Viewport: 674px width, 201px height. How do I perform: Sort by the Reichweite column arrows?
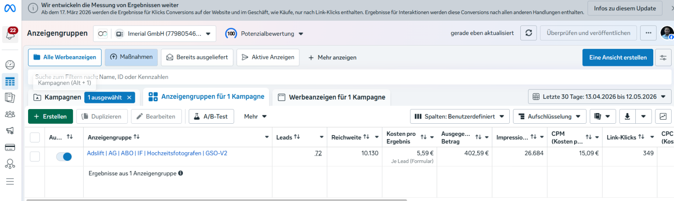[x=366, y=137]
